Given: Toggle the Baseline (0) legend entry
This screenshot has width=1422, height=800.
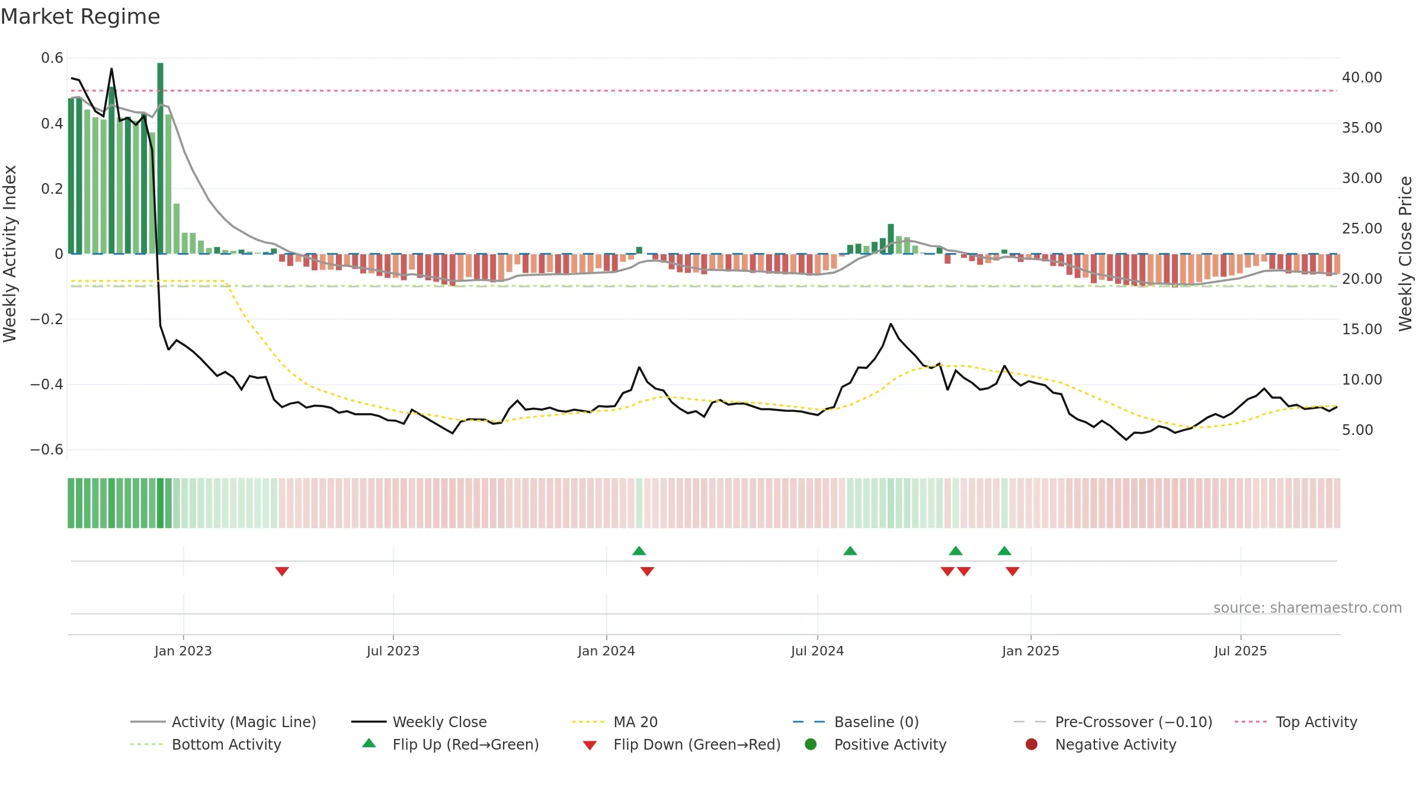Looking at the screenshot, I should click(x=856, y=722).
